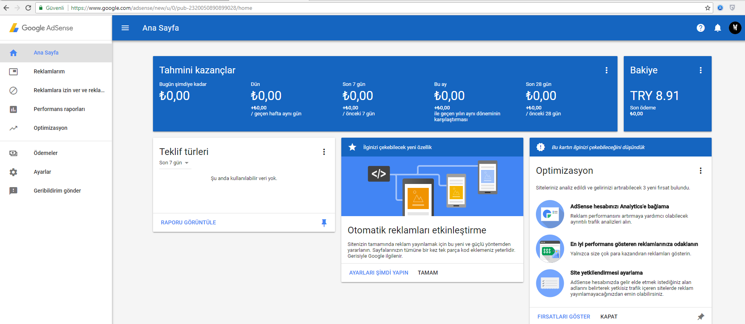The image size is (745, 324).
Task: Click the Otomatik reklamları etkinleştirme heading
Action: (x=417, y=230)
